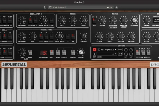This screenshot has height=106, width=159.
Task: Enable the Unison switch
Action: pyautogui.click(x=73, y=52)
